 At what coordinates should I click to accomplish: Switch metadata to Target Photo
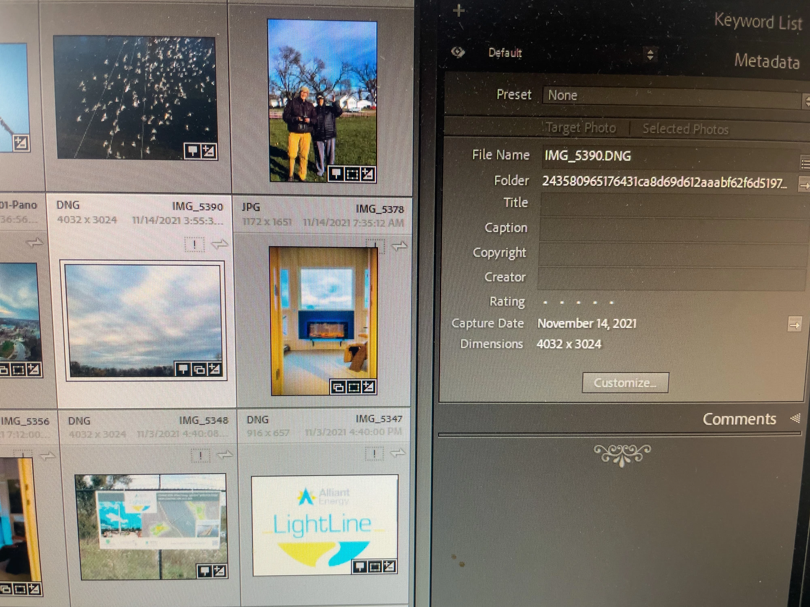click(x=580, y=128)
